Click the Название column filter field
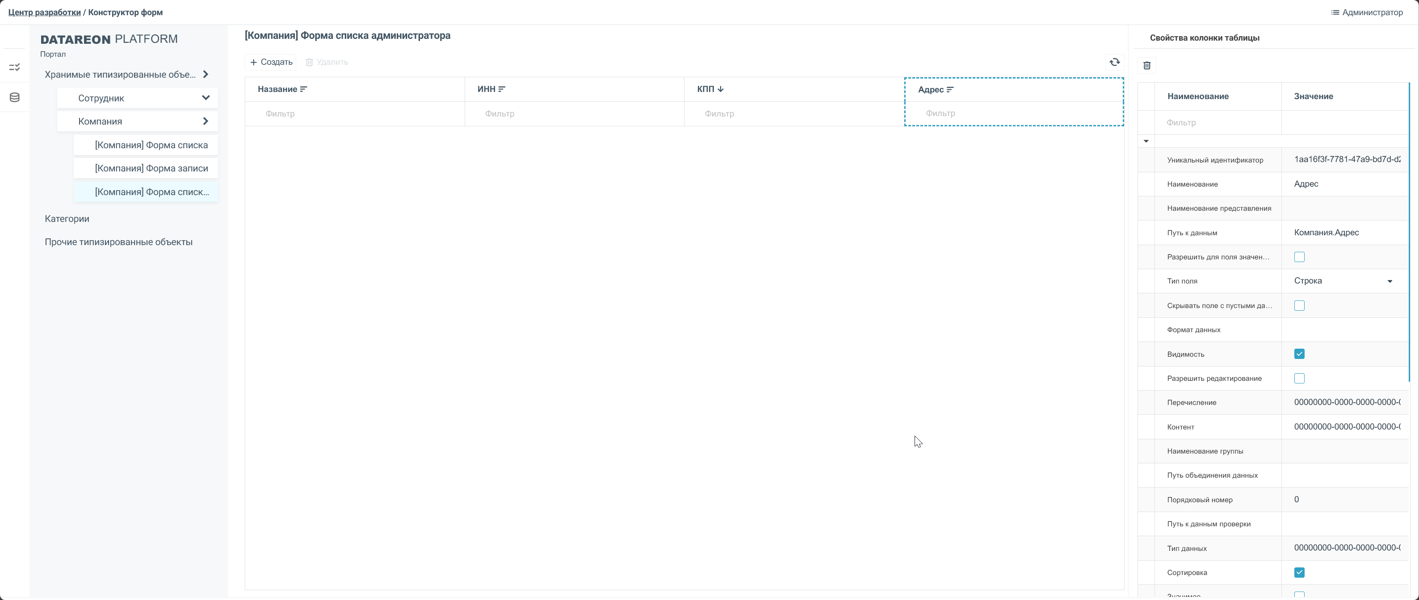This screenshot has height=600, width=1419. 355,114
